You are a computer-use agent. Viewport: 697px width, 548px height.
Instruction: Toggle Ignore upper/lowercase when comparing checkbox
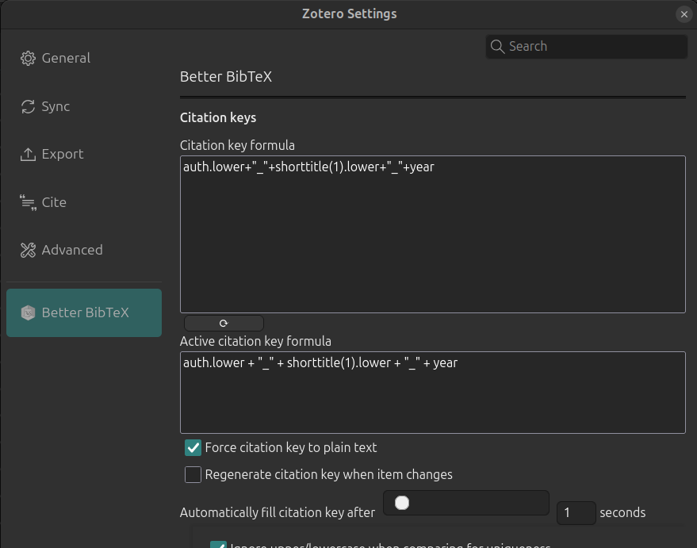click(218, 544)
